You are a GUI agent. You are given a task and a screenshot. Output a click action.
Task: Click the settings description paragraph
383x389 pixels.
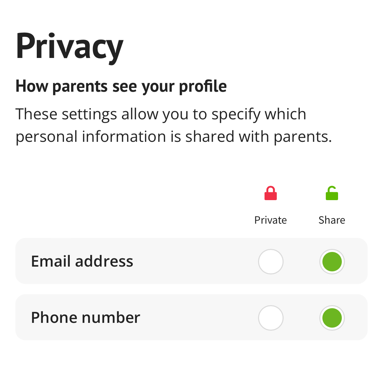pos(173,125)
